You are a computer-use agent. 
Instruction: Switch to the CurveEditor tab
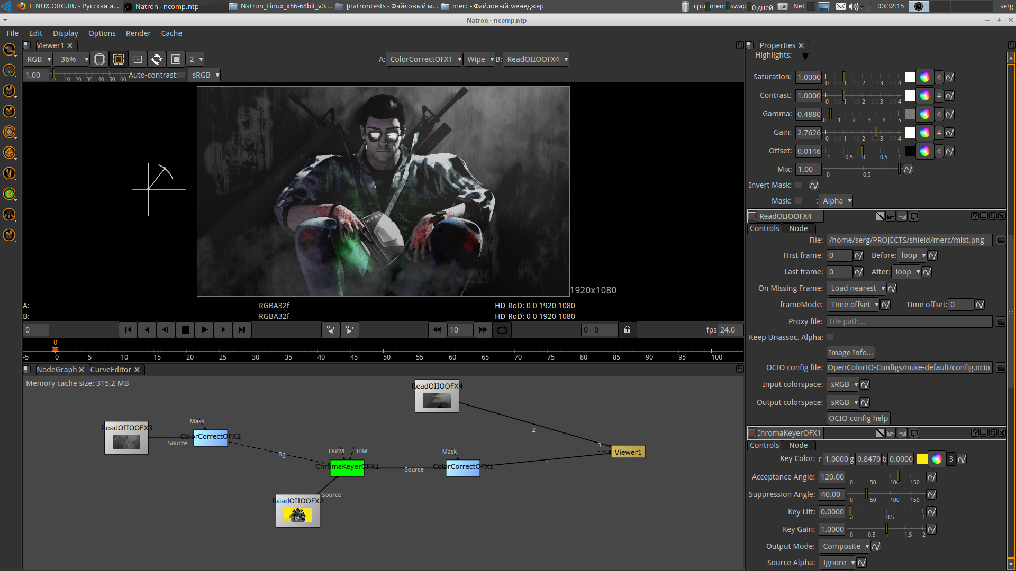111,370
